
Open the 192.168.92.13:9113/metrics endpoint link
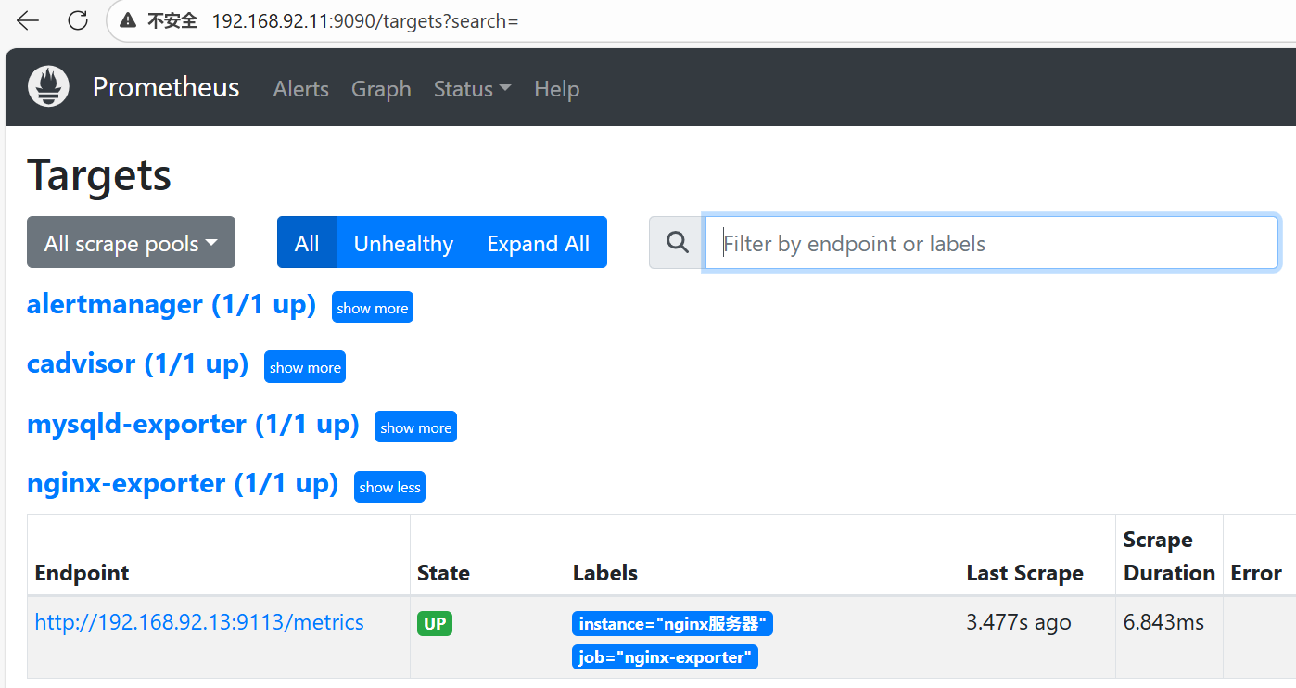(199, 622)
